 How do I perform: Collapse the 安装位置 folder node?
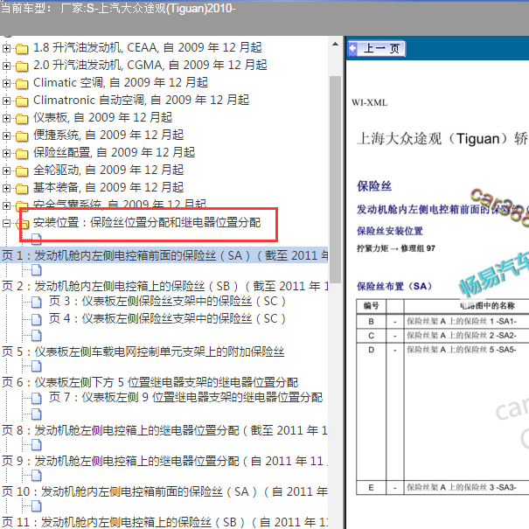pyautogui.click(x=6, y=223)
